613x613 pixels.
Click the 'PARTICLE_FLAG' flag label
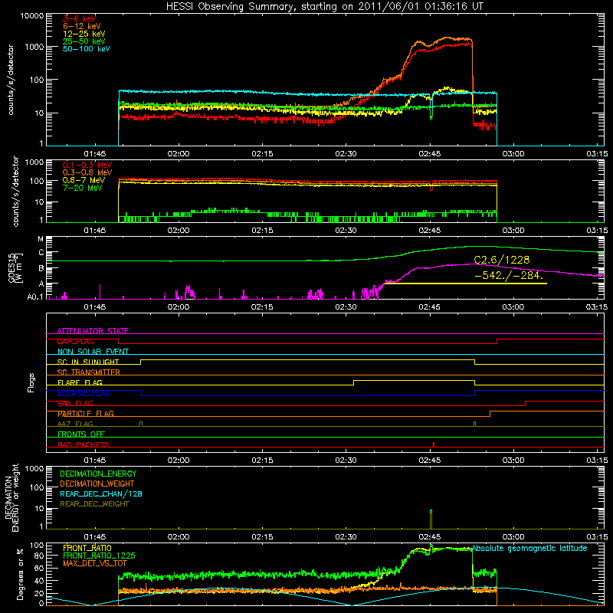[86, 414]
